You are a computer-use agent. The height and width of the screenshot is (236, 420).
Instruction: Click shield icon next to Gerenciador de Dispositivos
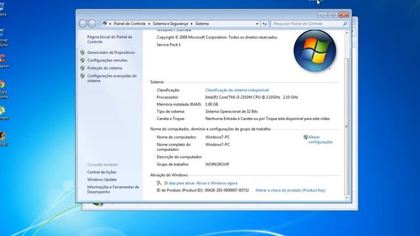pos(83,52)
